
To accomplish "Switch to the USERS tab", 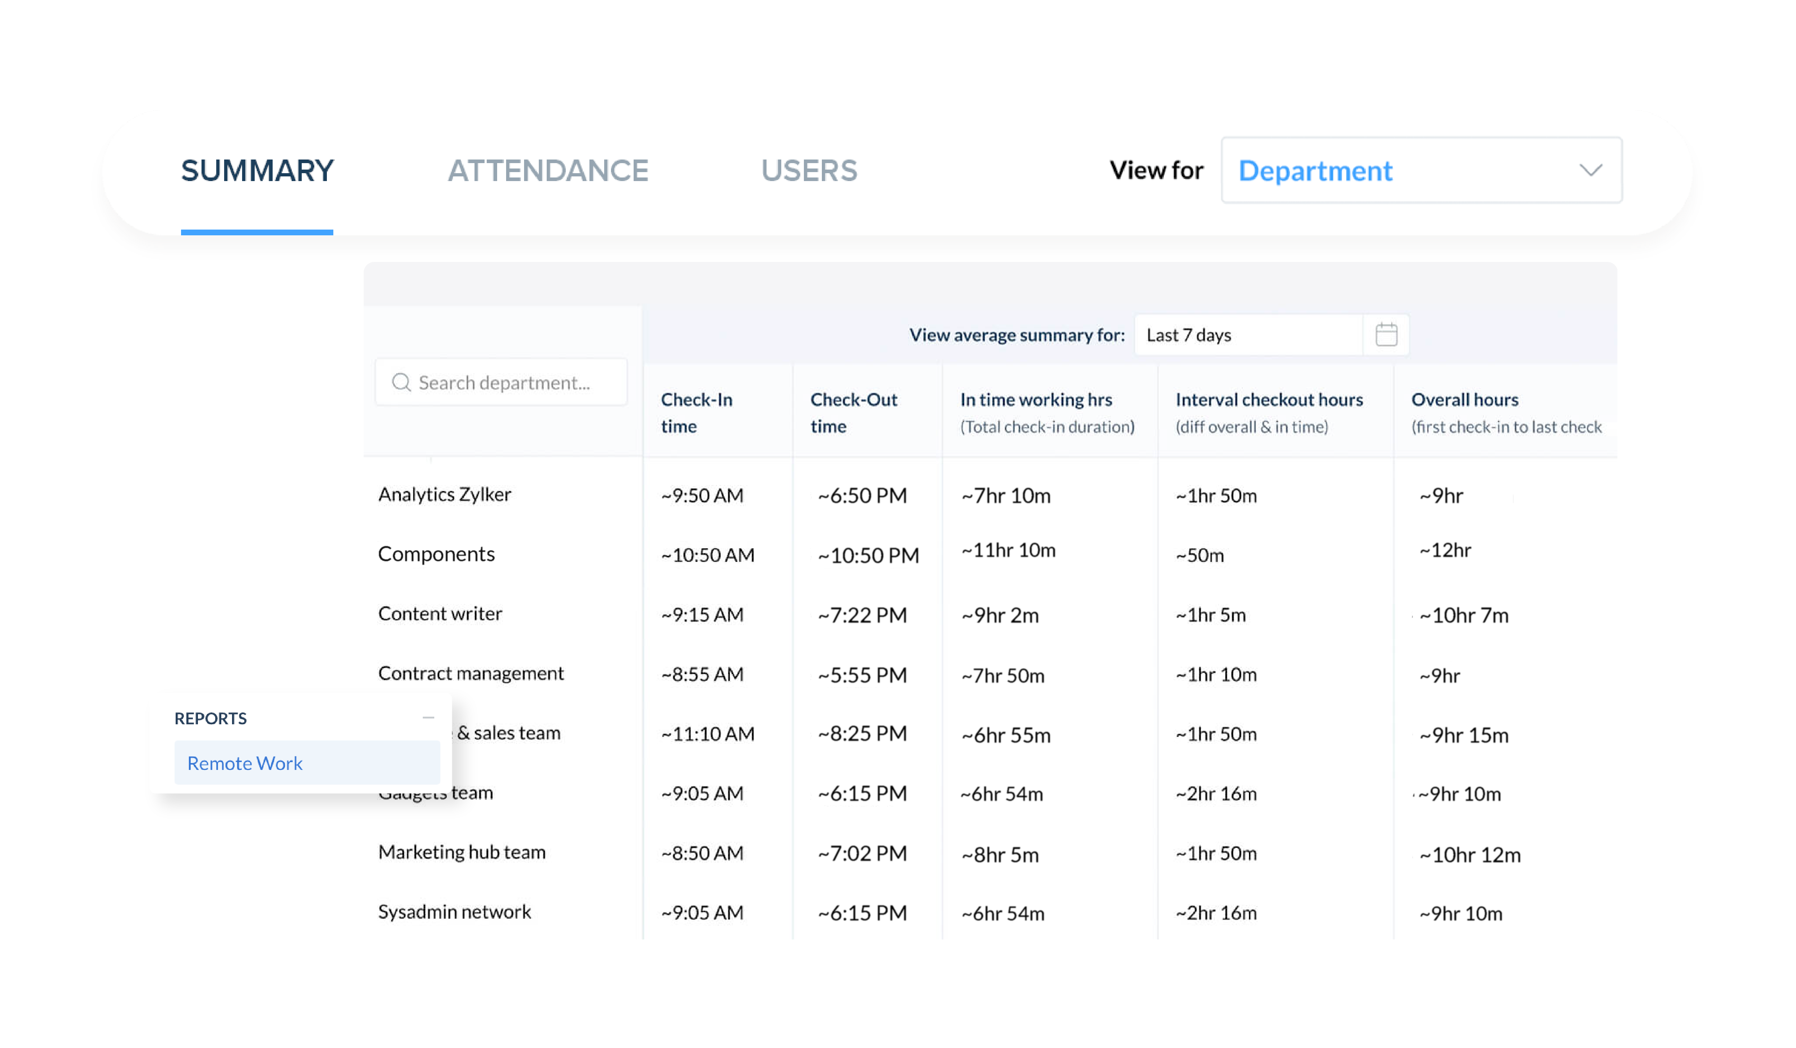I will coord(809,170).
